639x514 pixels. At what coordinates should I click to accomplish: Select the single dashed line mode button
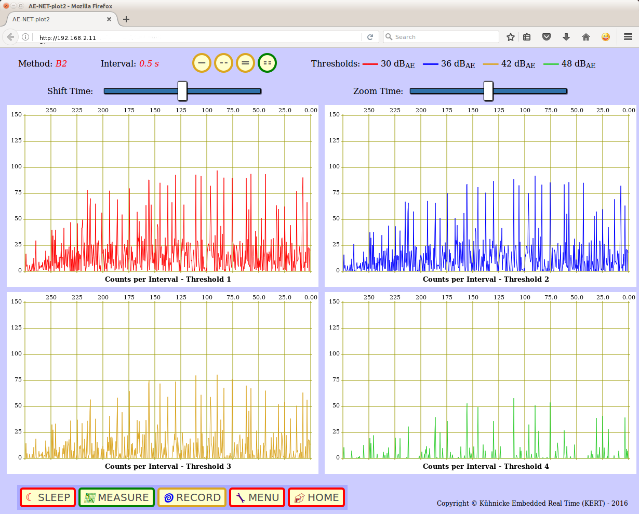coord(223,63)
